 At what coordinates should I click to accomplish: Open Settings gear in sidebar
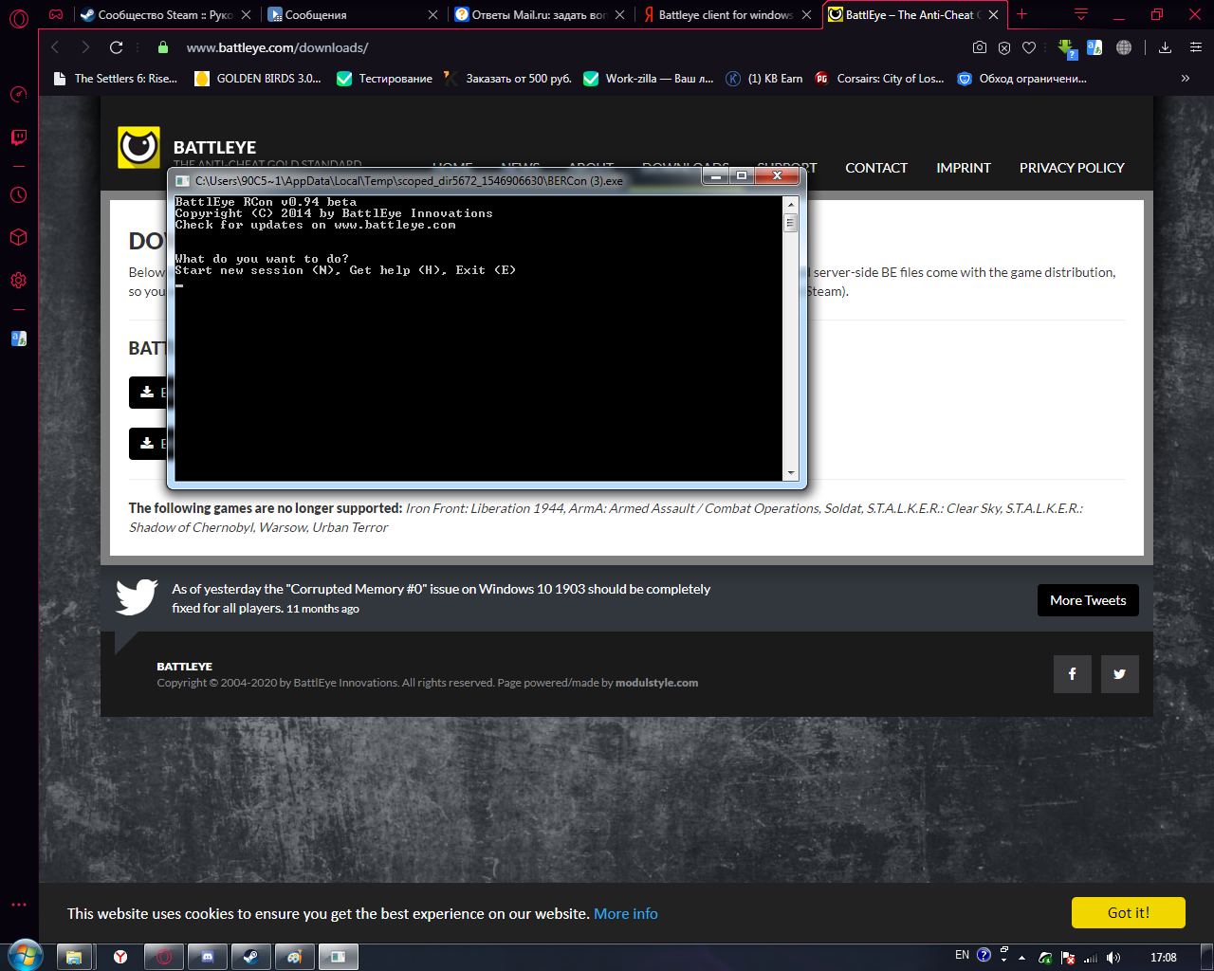(x=19, y=281)
